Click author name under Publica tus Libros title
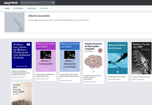The width and height of the screenshot is (152, 105). [x=18, y=77]
